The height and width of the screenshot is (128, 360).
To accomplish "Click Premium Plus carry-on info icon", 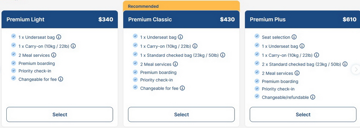I will 317,55.
